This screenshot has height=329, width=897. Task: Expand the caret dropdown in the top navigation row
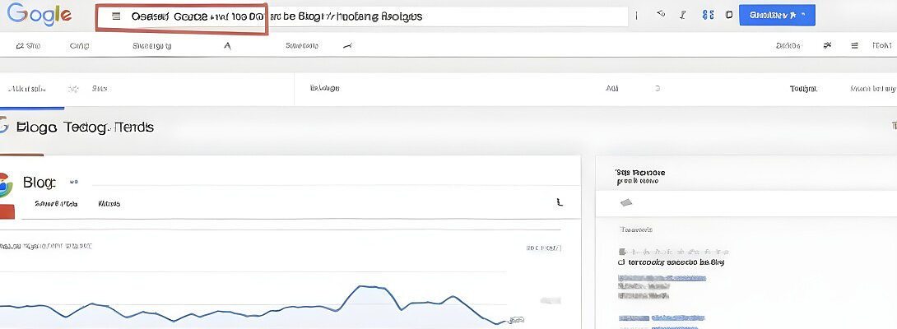pyautogui.click(x=227, y=46)
